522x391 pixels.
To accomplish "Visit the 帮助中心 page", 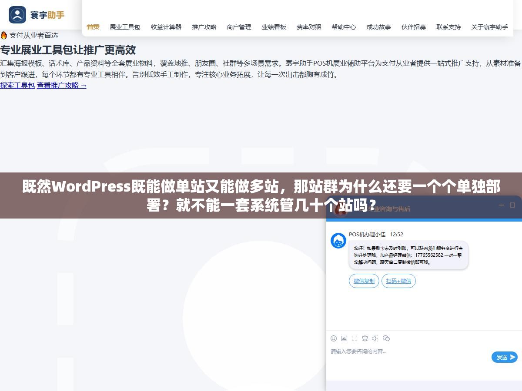I will point(344,27).
